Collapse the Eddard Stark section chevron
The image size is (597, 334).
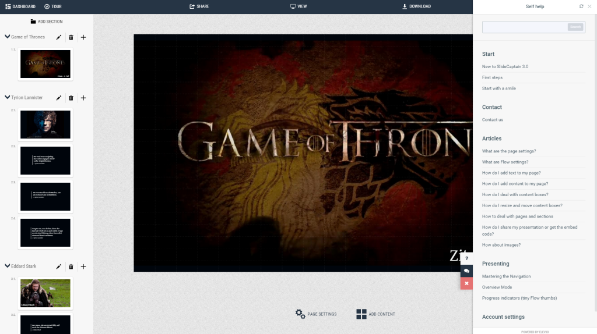click(x=8, y=266)
